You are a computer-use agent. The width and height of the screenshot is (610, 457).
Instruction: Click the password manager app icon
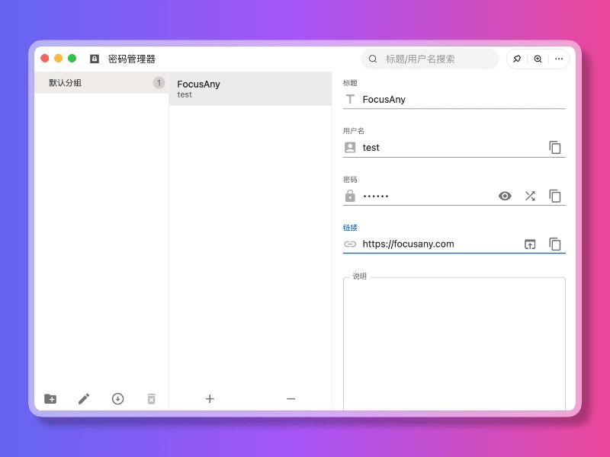[x=93, y=59]
